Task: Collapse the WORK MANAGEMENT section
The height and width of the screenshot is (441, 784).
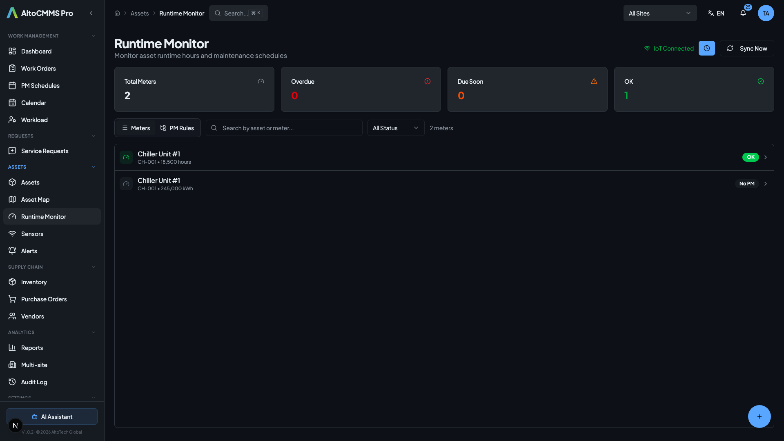Action: tap(94, 36)
